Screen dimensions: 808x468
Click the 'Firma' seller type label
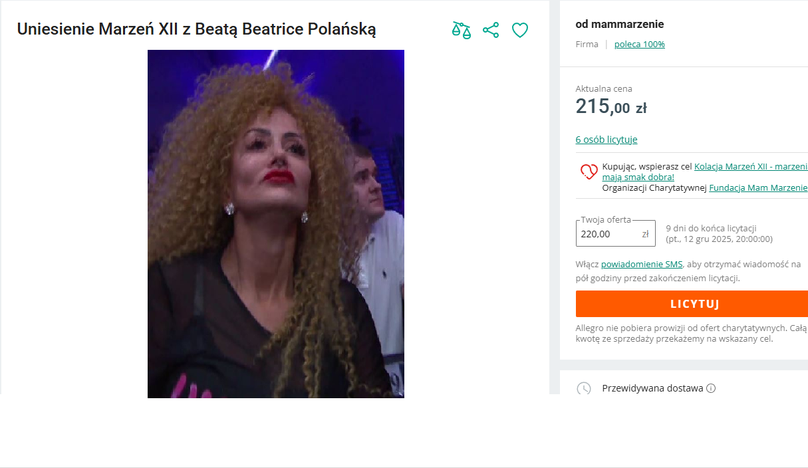coord(587,45)
